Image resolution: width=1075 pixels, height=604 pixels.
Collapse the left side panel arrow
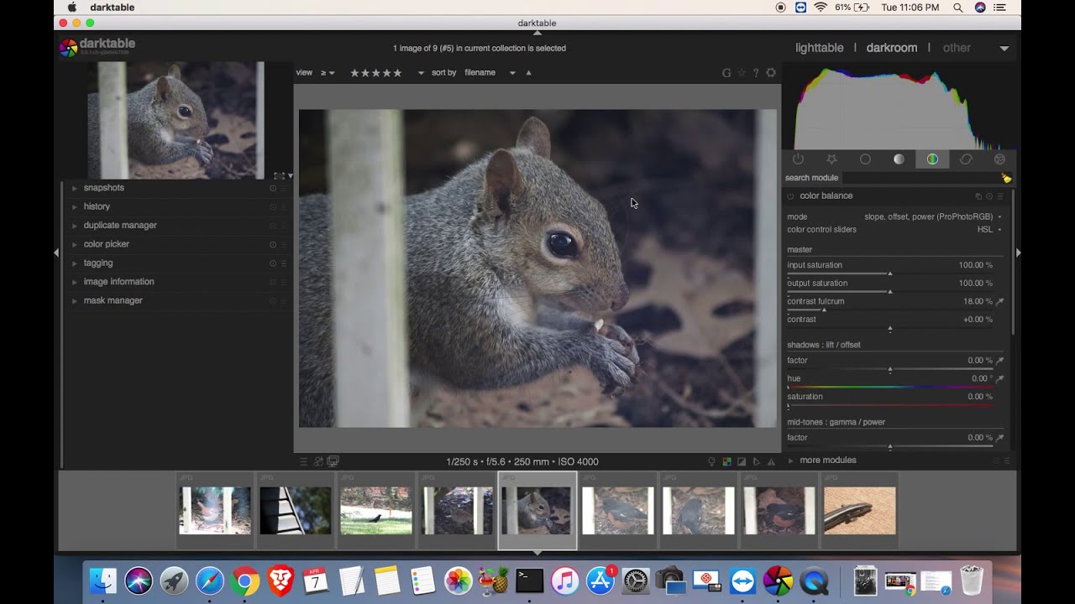tap(56, 253)
